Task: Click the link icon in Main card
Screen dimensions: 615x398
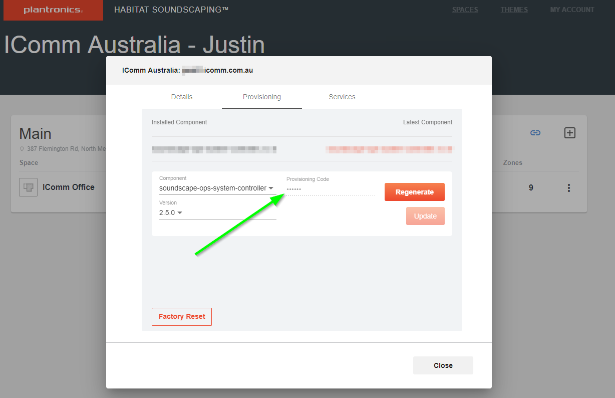Action: point(535,133)
